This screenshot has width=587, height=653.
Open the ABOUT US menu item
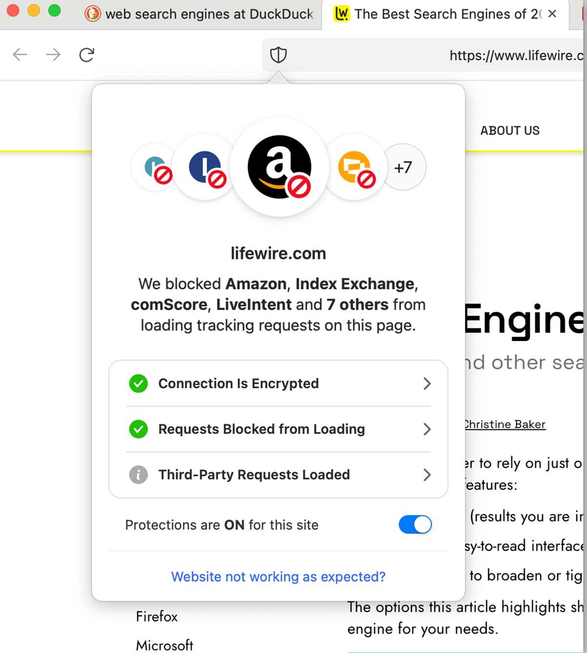click(x=510, y=131)
